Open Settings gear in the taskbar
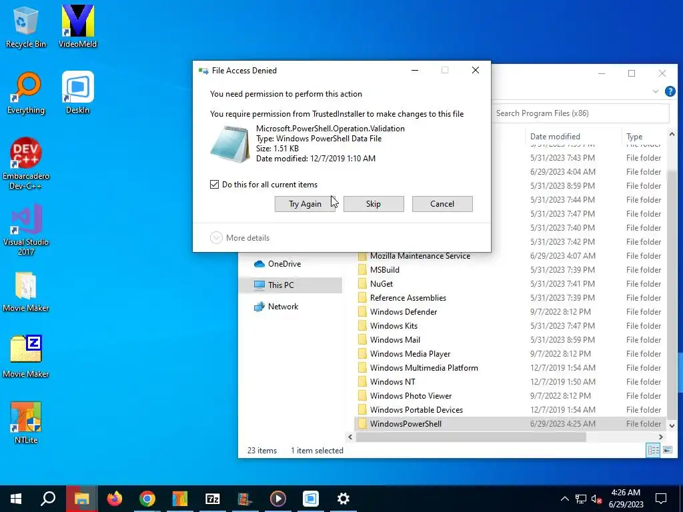 (x=344, y=499)
